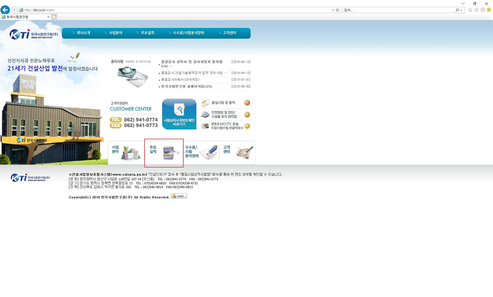The height and width of the screenshot is (297, 493).
Task: Open the IE home icon
Action: coord(470,10)
